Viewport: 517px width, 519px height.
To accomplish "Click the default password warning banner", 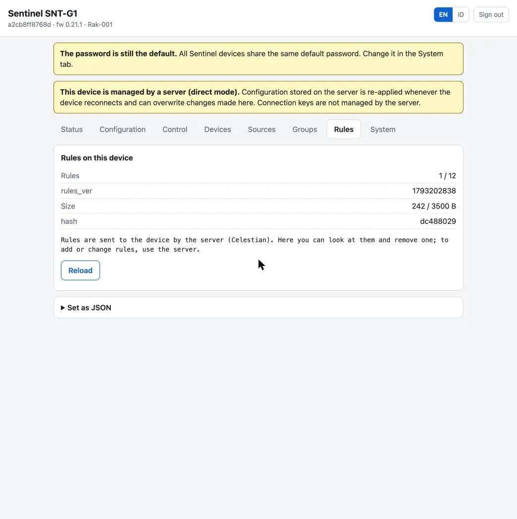I will pyautogui.click(x=258, y=59).
